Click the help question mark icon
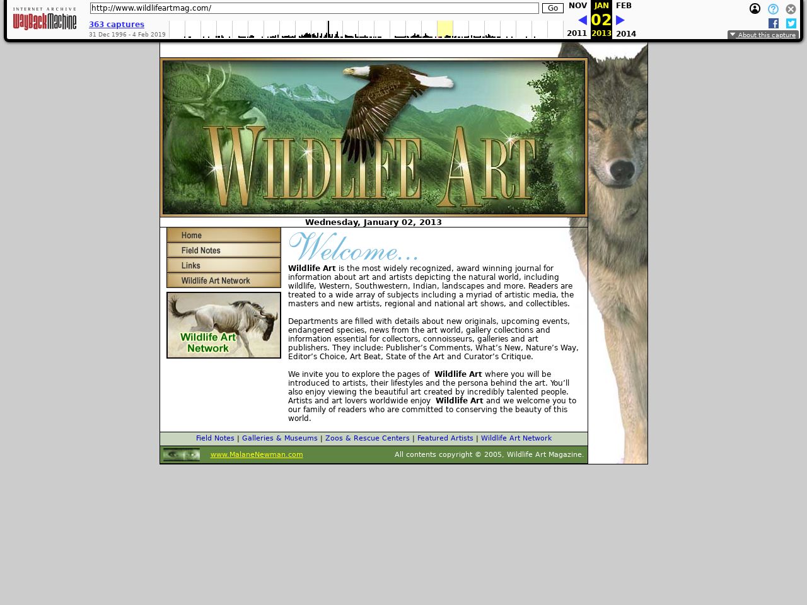 (773, 9)
